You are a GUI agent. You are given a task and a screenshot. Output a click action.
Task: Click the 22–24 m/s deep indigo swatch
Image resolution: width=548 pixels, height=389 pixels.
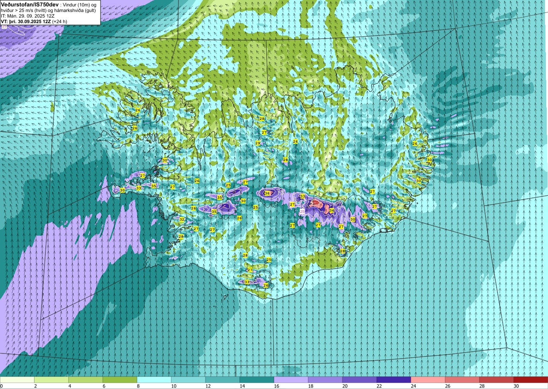394,380
